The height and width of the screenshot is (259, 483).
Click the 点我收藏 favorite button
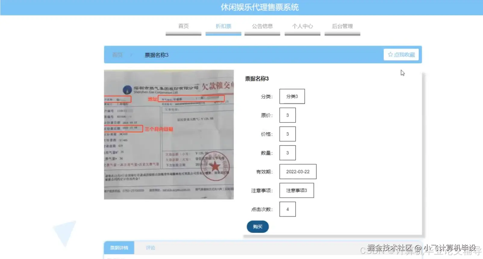tap(401, 54)
